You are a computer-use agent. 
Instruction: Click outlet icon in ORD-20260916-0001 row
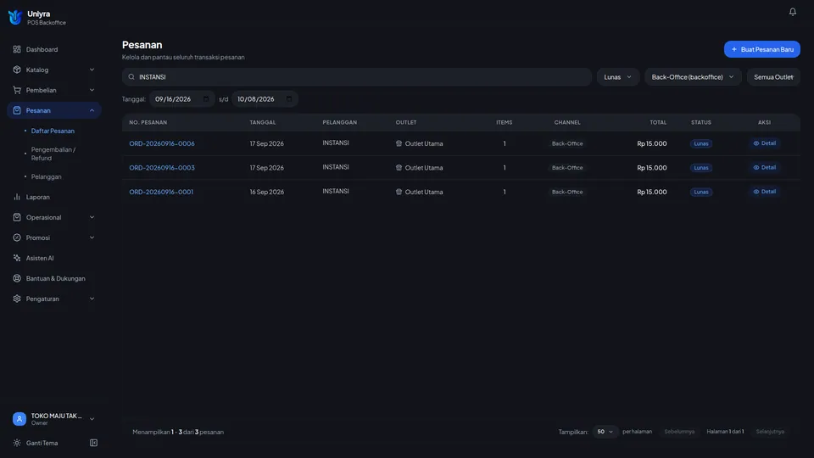[x=399, y=192]
